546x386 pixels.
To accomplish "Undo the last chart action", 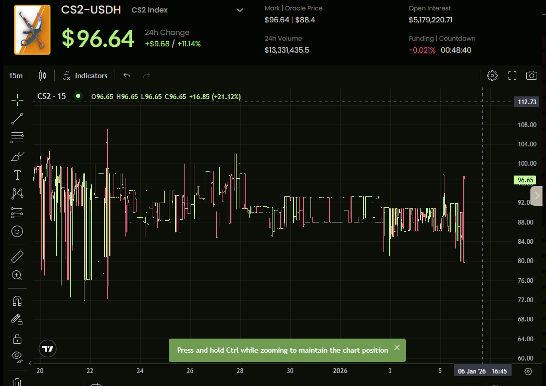I will 127,76.
